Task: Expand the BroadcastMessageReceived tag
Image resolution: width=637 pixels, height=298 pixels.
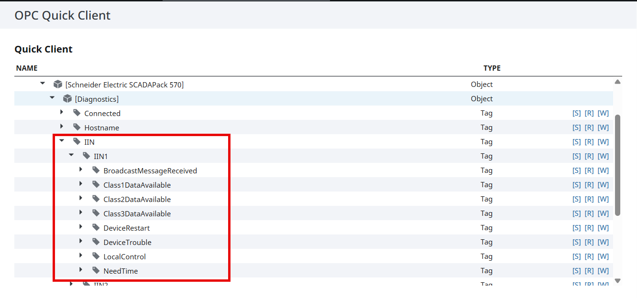Action: (81, 170)
